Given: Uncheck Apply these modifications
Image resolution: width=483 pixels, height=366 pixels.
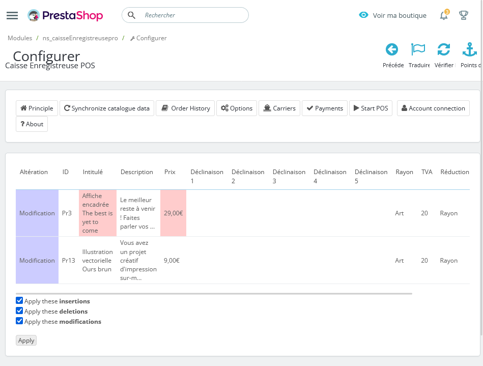Looking at the screenshot, I should point(19,321).
